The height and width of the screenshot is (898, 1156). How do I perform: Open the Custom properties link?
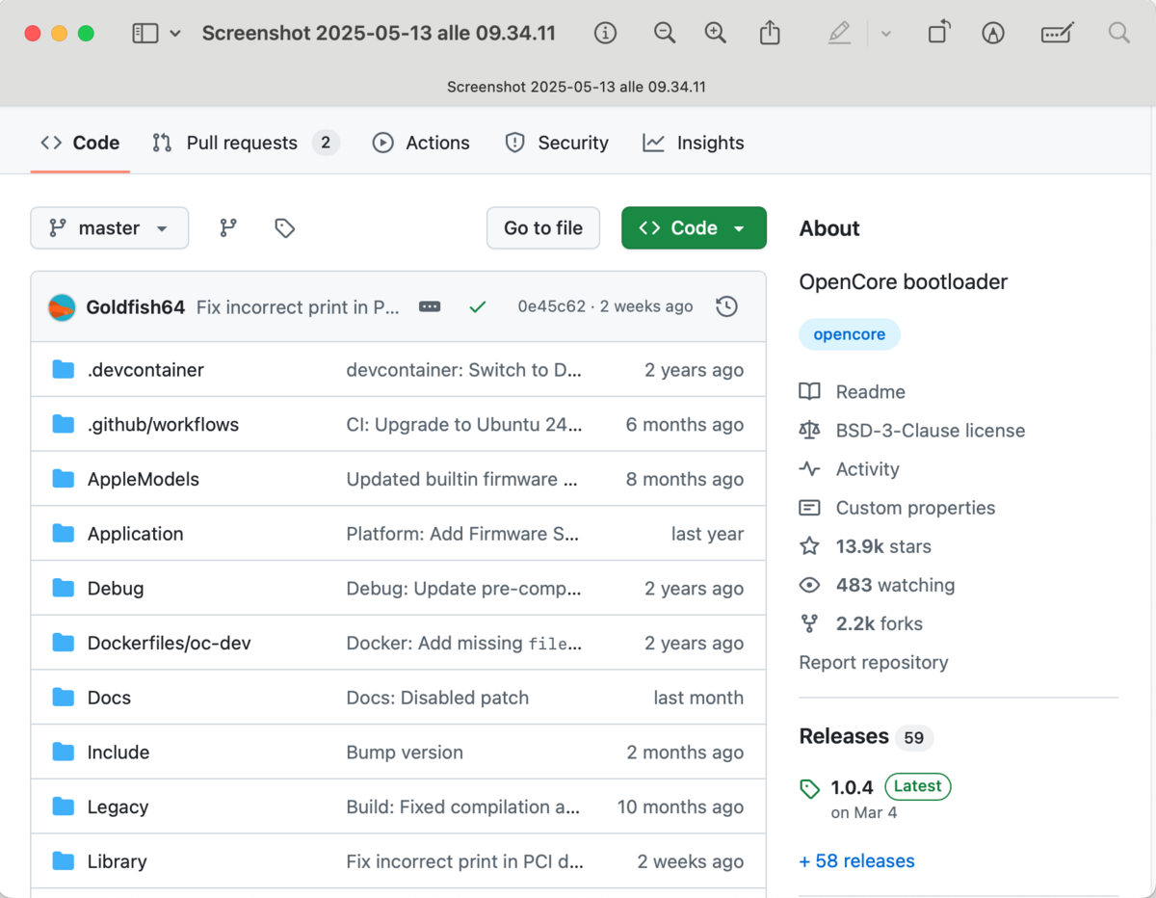[x=915, y=508]
